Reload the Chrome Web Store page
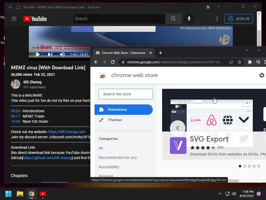 tap(113, 62)
